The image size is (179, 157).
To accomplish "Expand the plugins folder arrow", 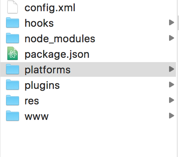I will pyautogui.click(x=172, y=85).
